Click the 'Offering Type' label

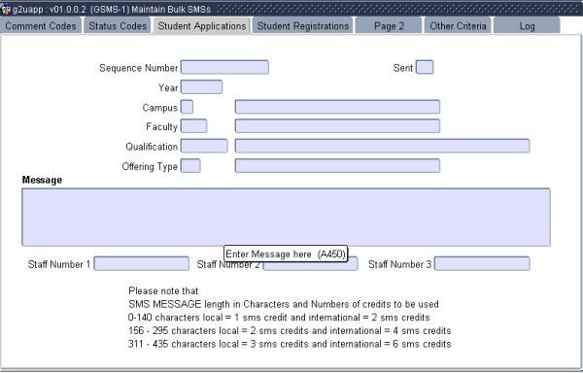[x=150, y=166]
